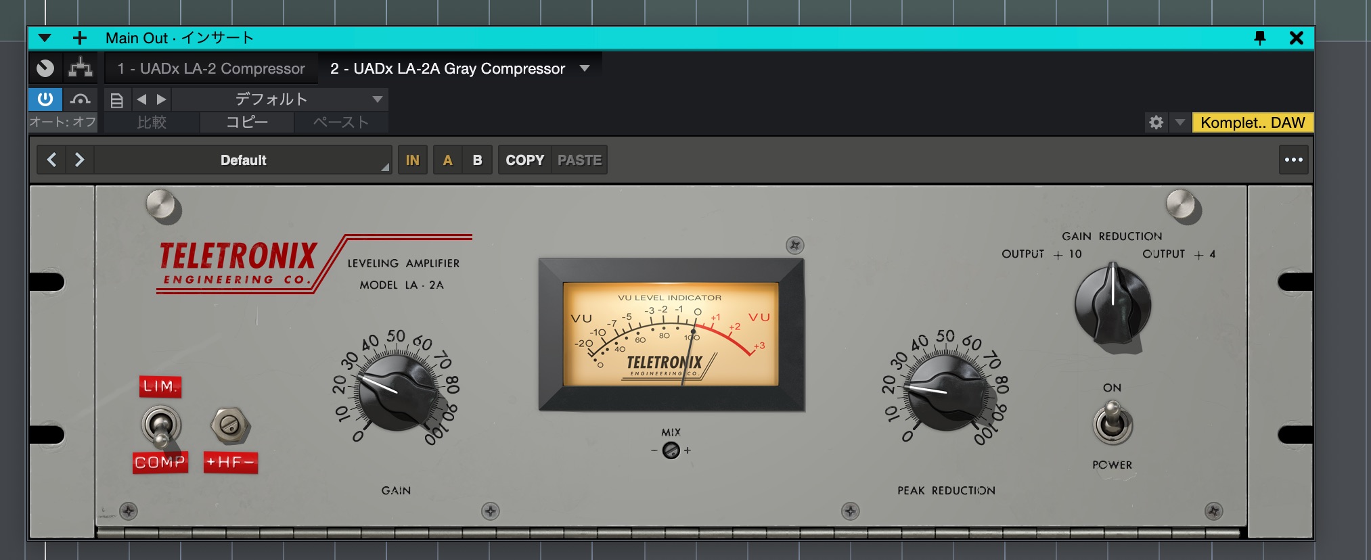Viewport: 1371px width, 560px height.
Task: Click the ペースト paste button
Action: (x=341, y=122)
